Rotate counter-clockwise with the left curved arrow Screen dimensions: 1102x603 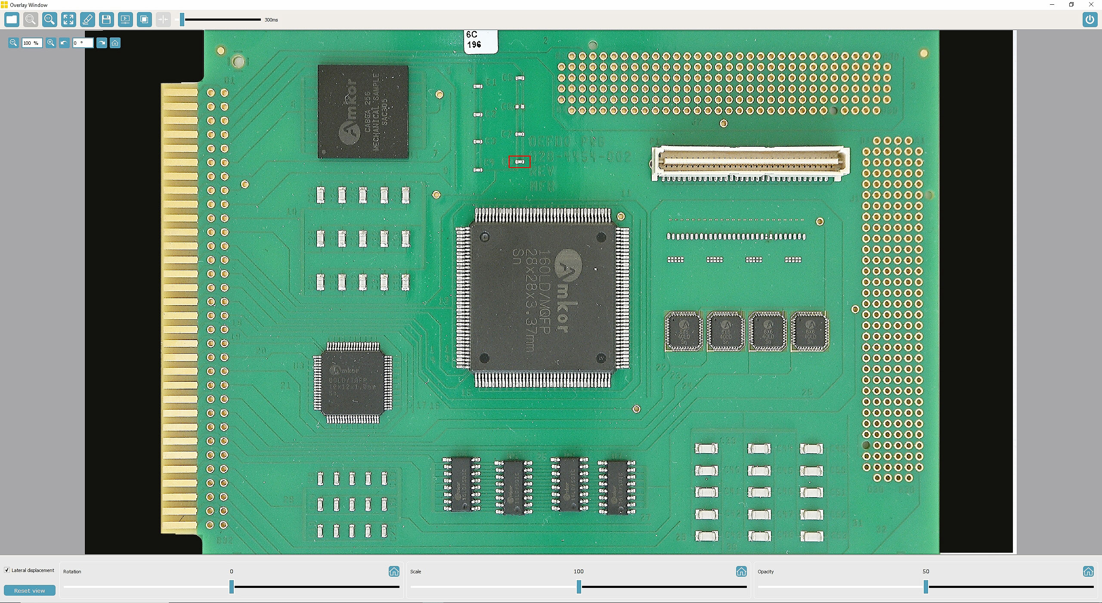(x=64, y=43)
